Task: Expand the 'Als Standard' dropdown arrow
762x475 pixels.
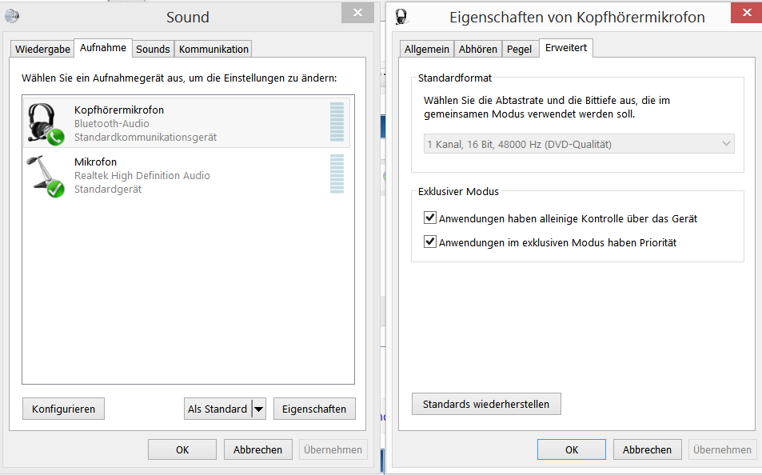Action: coord(259,409)
